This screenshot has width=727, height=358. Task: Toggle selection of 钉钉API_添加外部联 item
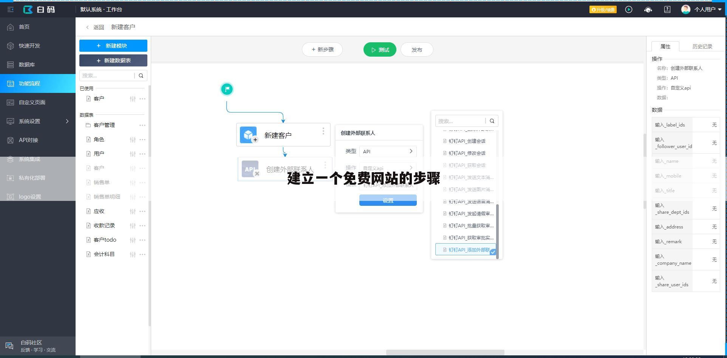click(466, 249)
